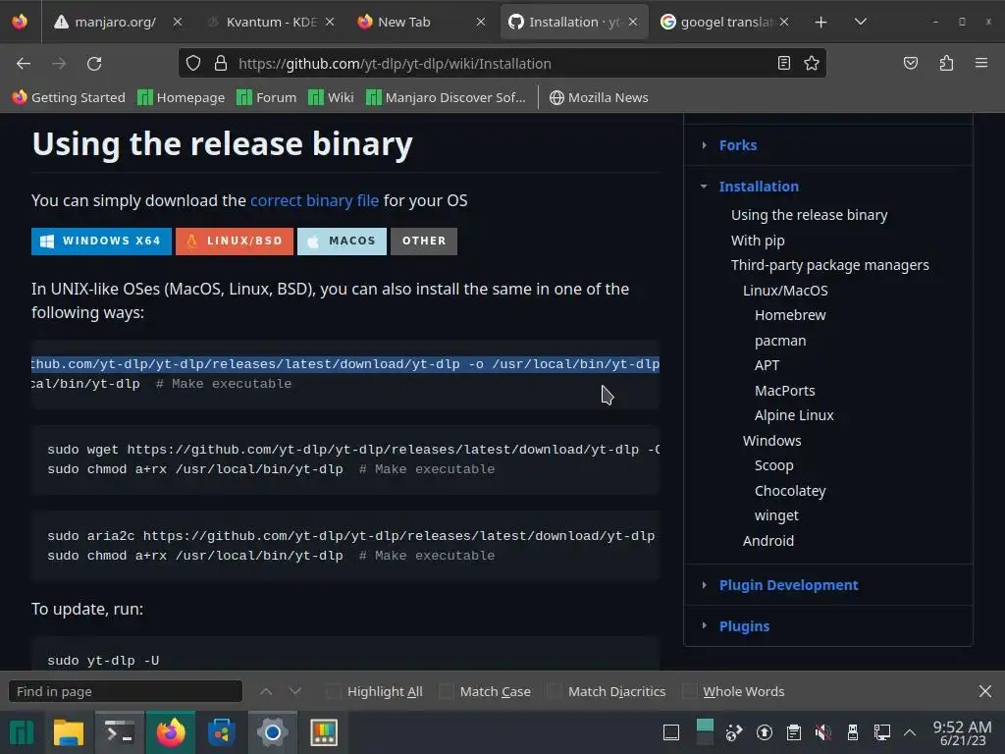Go back to the previous page
Viewport: 1005px width, 754px height.
(x=24, y=64)
